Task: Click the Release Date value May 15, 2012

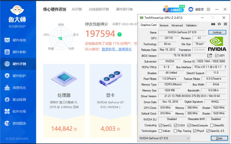Action: pyautogui.click(x=167, y=50)
